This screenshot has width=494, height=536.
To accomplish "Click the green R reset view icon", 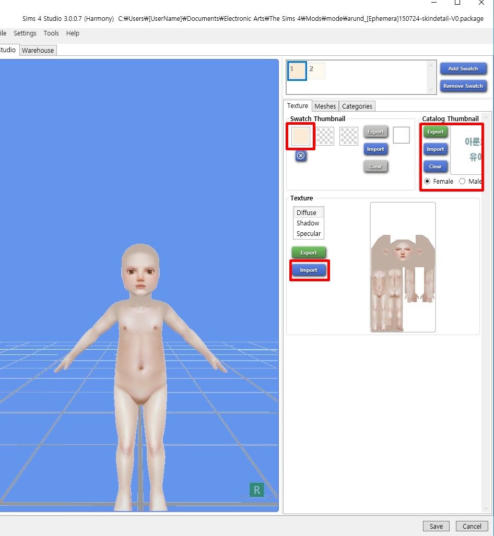I will pyautogui.click(x=256, y=490).
